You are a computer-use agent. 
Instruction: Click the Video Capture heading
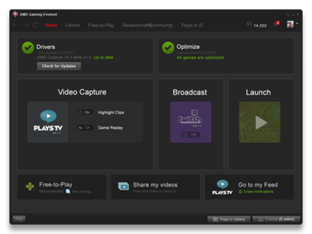point(82,92)
